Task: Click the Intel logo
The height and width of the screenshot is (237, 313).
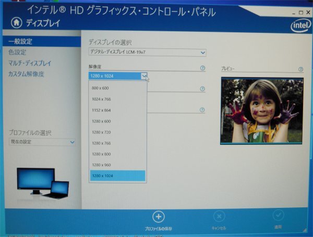Action: click(x=301, y=25)
